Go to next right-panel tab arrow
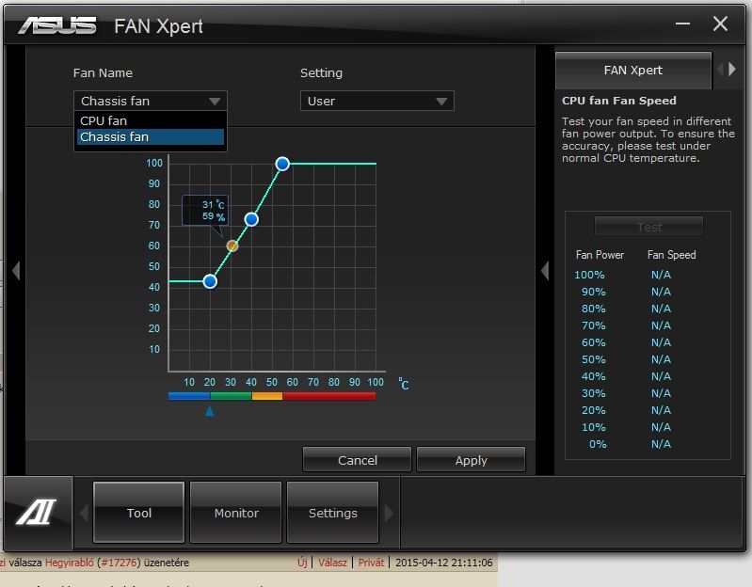 (x=732, y=70)
